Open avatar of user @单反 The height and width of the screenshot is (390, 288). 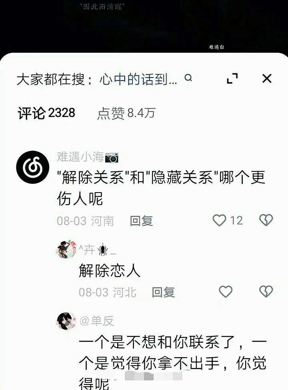[66, 321]
